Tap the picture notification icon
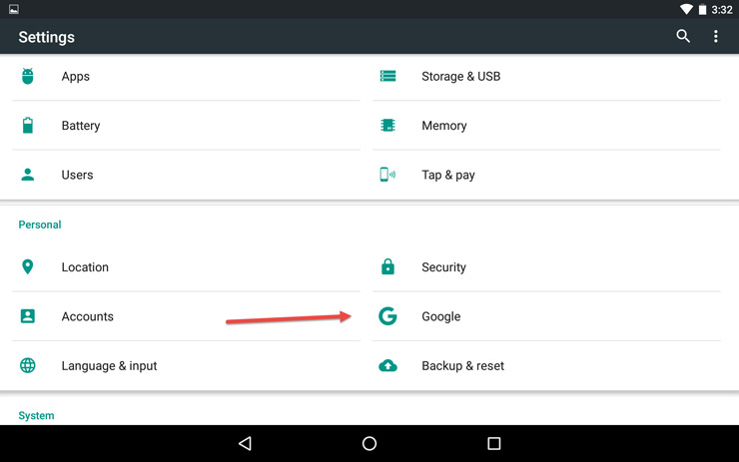Viewport: 739px width, 462px height. coord(14,9)
